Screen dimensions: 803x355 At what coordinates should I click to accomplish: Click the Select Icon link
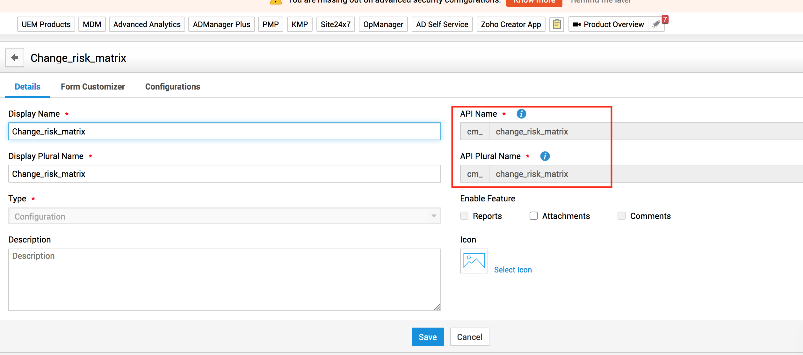click(513, 270)
